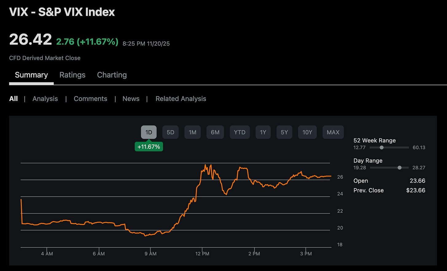Click the 26 y-axis label
The height and width of the screenshot is (271, 447).
click(340, 177)
